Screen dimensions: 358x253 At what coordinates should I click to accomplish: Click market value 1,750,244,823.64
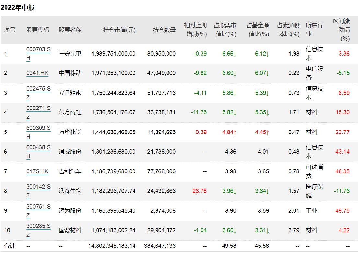coord(113,93)
